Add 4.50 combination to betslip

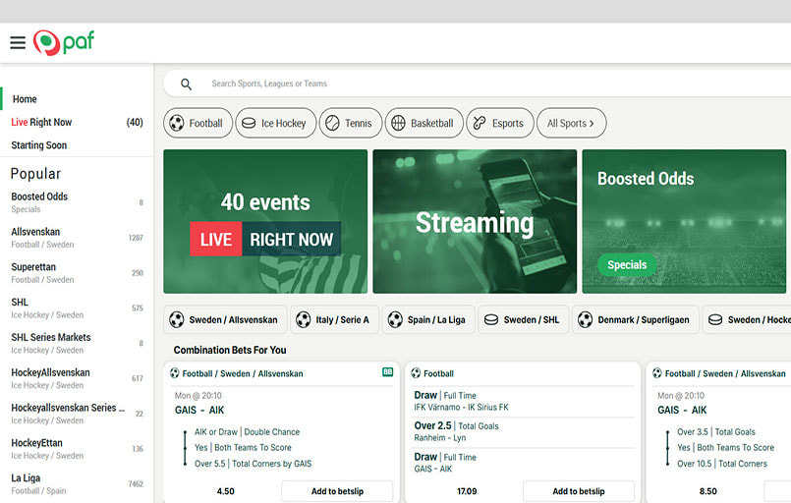pyautogui.click(x=337, y=491)
